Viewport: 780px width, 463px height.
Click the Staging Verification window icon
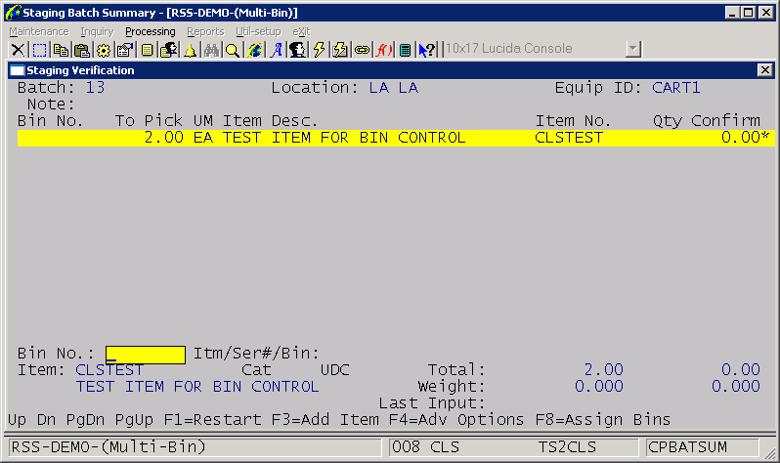tap(18, 70)
